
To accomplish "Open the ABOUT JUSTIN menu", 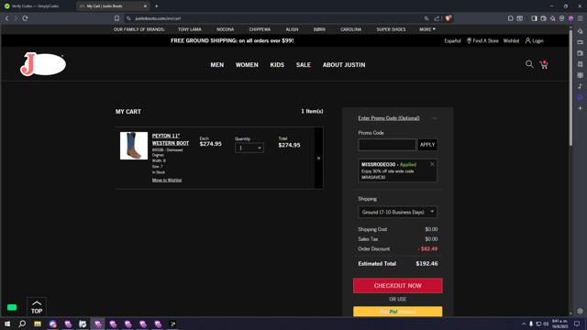I will 344,65.
